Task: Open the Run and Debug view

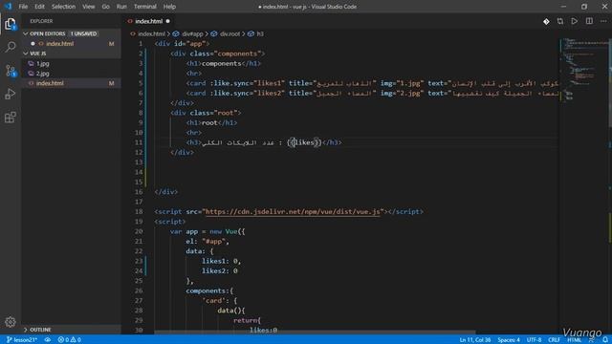Action: tap(11, 94)
